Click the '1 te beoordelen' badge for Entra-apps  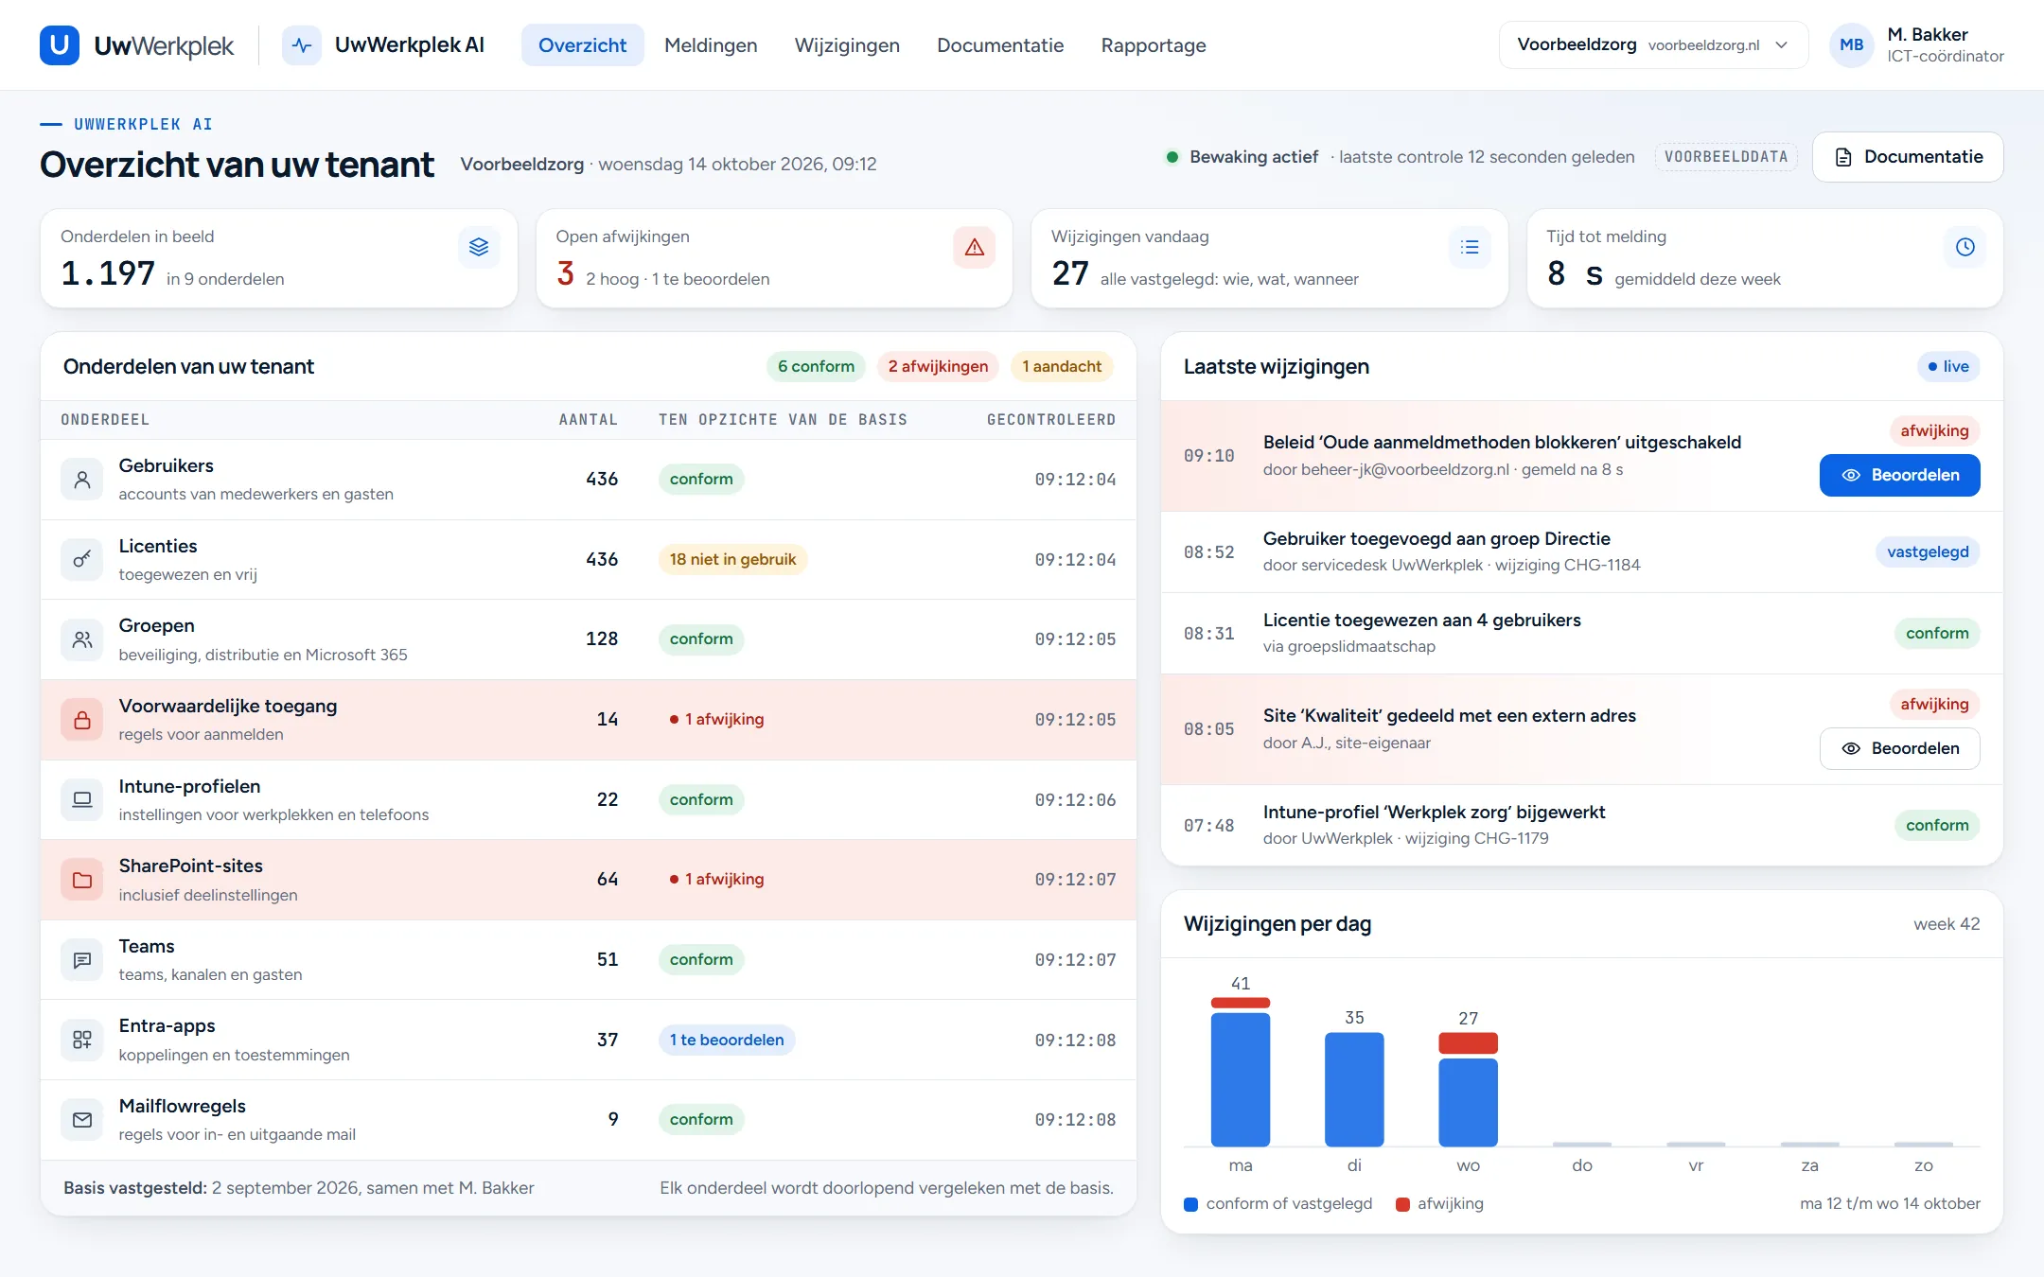pyautogui.click(x=727, y=1040)
